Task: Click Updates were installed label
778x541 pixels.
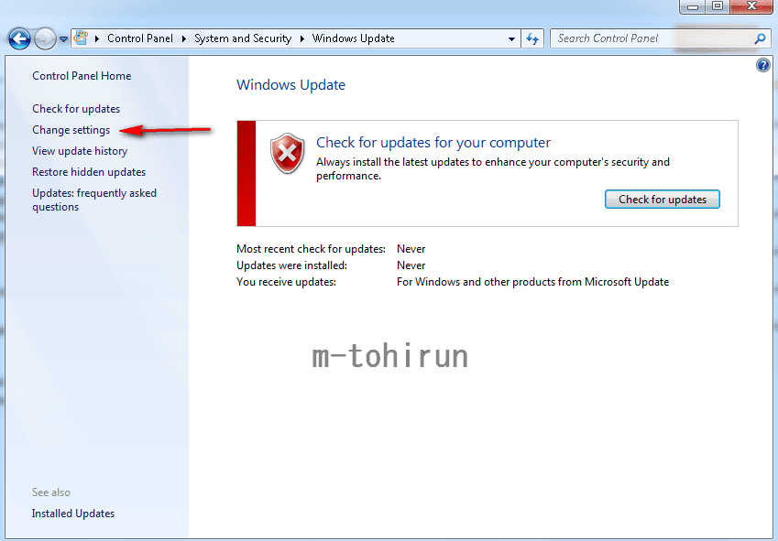Action: (291, 265)
